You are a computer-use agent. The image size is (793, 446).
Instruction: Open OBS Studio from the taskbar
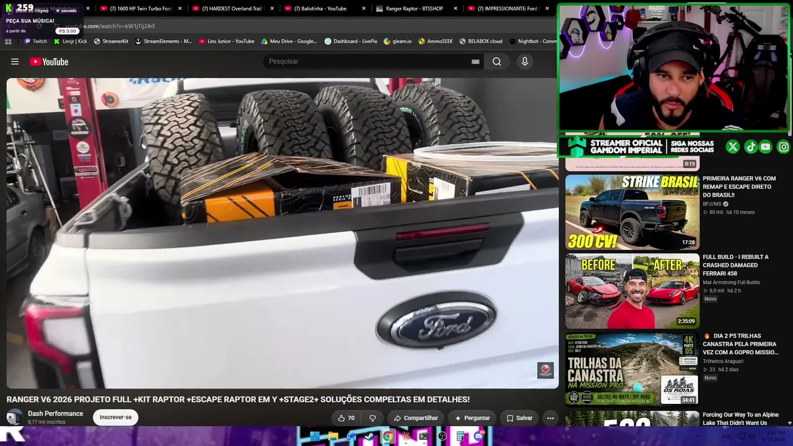click(442, 437)
